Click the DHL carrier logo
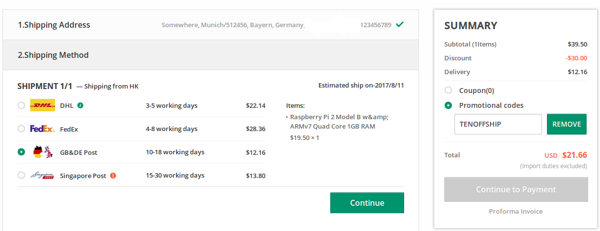Image resolution: width=600 pixels, height=231 pixels. click(43, 105)
